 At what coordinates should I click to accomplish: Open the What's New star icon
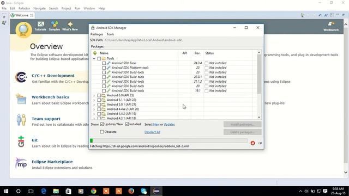[x=70, y=26]
